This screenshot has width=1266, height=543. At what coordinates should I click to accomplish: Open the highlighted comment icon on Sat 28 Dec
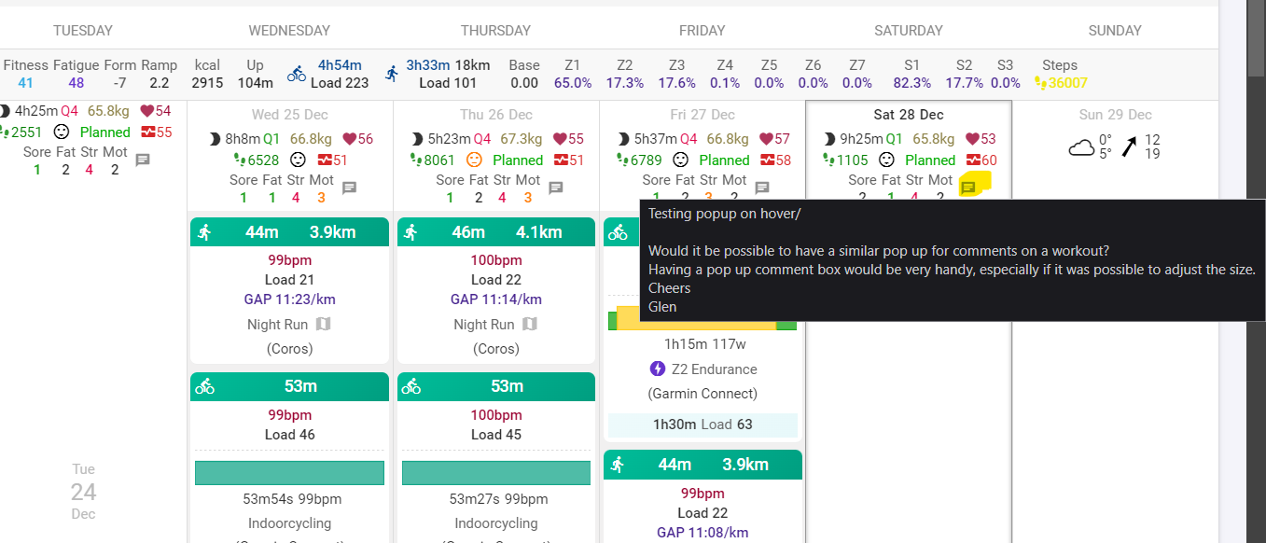[x=968, y=188]
